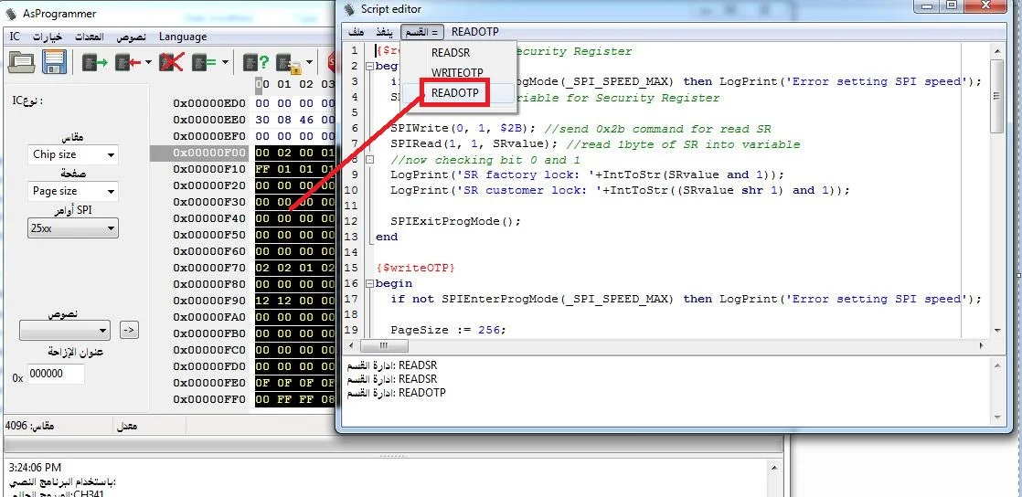Open file icon in AsProgrammer toolbar
The image size is (1022, 497).
[x=22, y=62]
